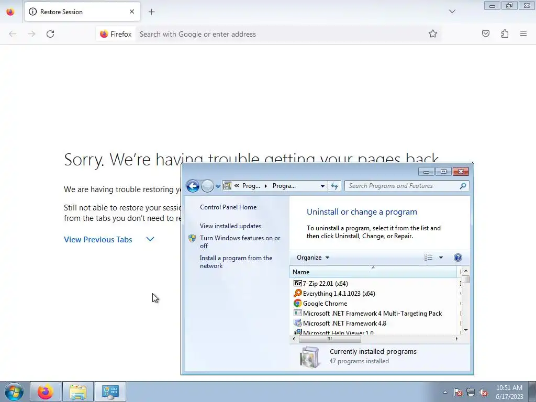Open the Save to Pocket icon

pyautogui.click(x=486, y=33)
